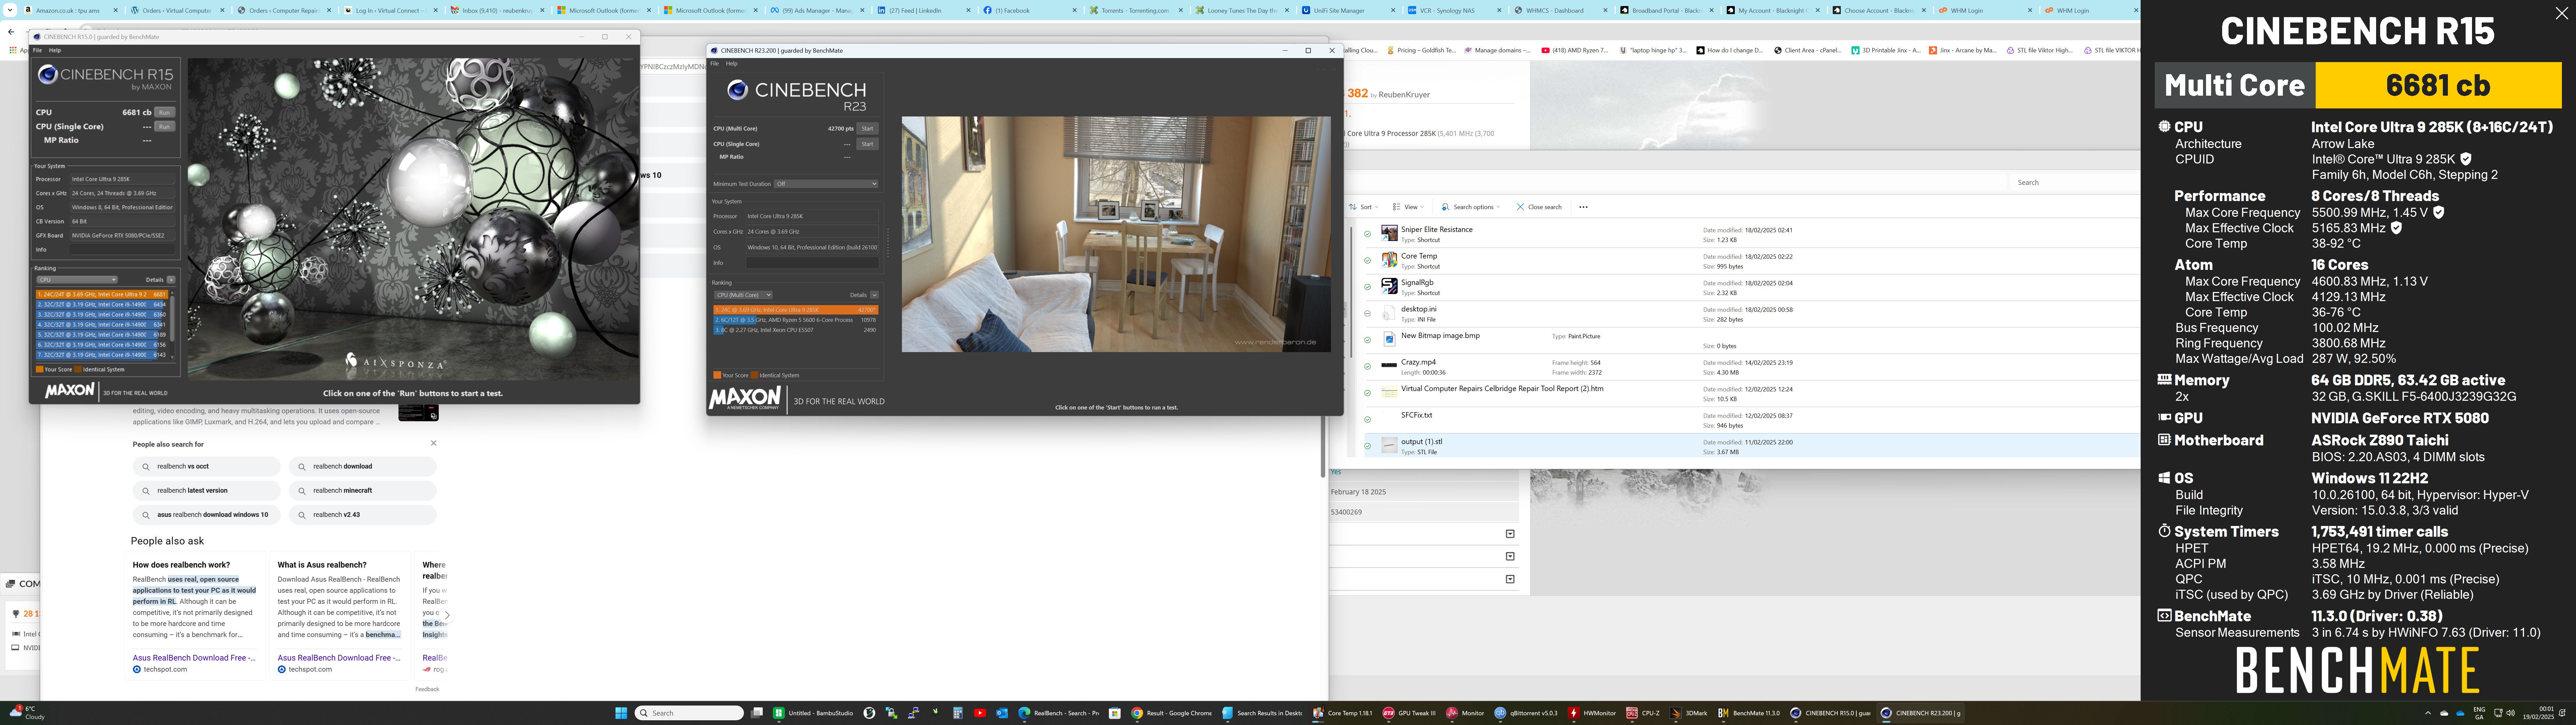
Task: Run the CPU test in Cinebench R15
Action: pyautogui.click(x=165, y=112)
